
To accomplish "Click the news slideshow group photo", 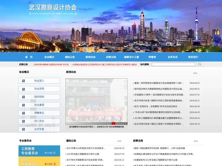I will click(97, 101).
